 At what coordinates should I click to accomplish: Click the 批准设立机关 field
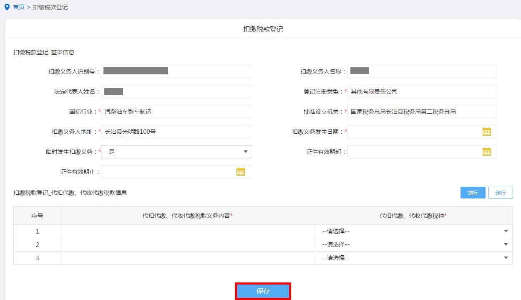click(422, 112)
